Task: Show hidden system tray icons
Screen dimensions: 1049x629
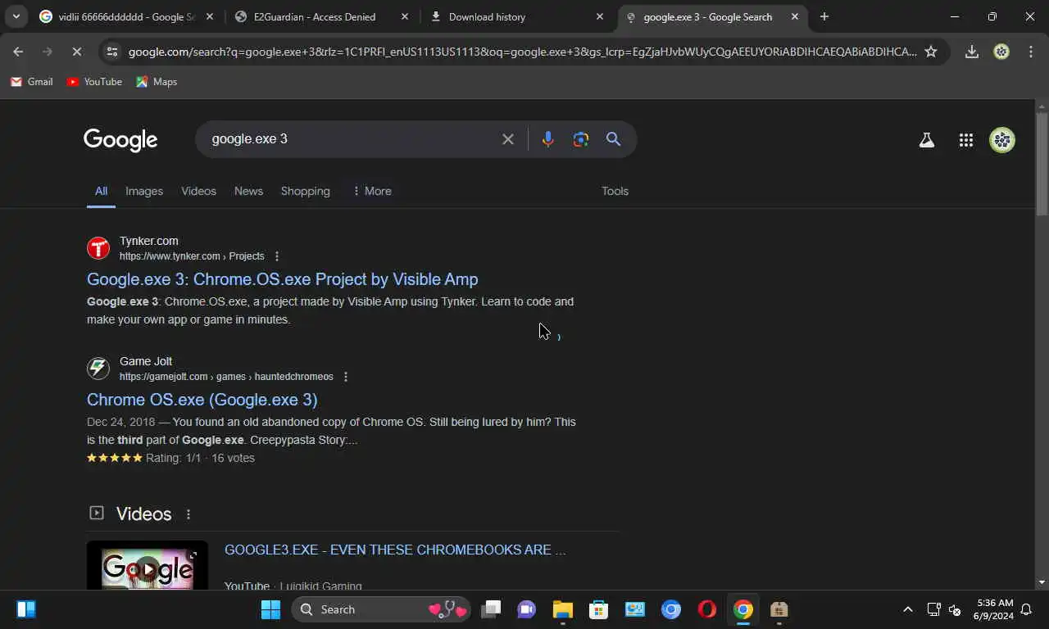Action: click(x=907, y=609)
